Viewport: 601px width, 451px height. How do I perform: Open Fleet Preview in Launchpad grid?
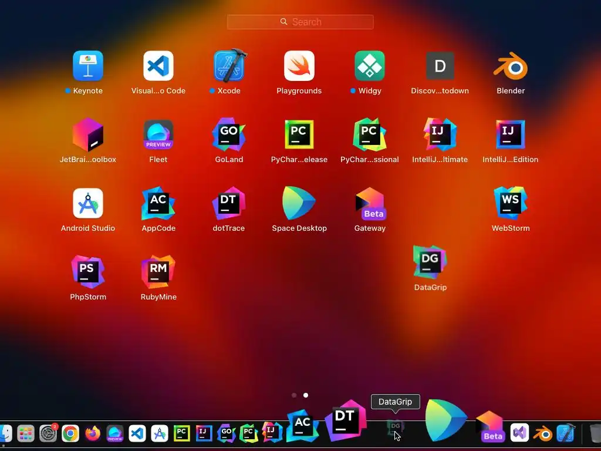point(158,134)
